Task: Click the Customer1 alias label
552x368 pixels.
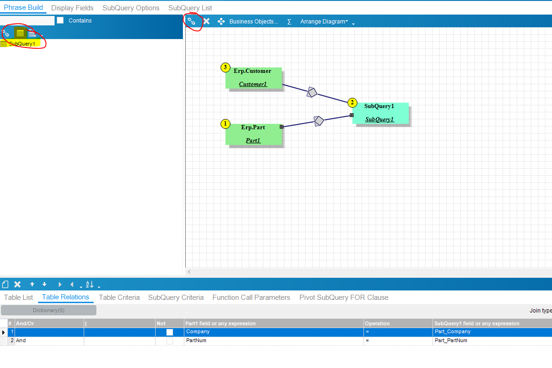Action: tap(253, 84)
